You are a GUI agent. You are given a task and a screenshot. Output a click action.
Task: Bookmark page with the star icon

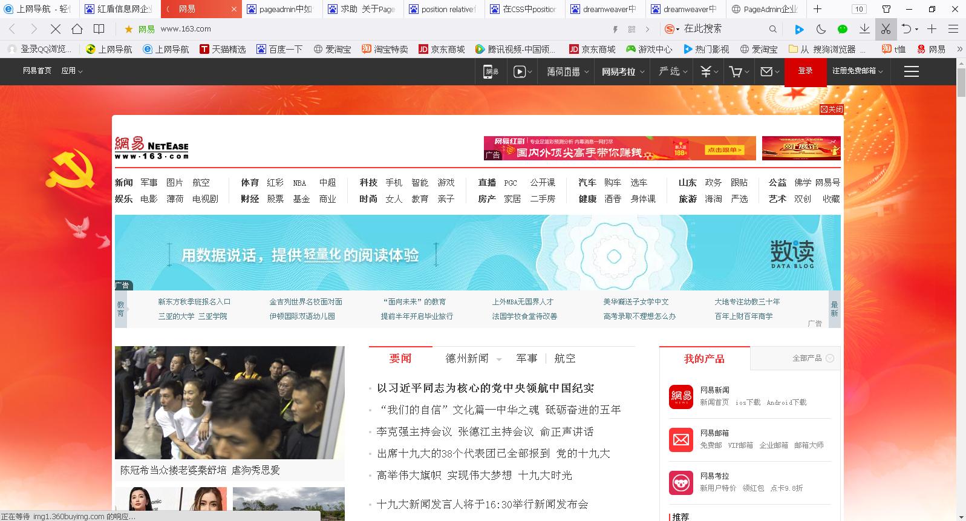pyautogui.click(x=128, y=29)
